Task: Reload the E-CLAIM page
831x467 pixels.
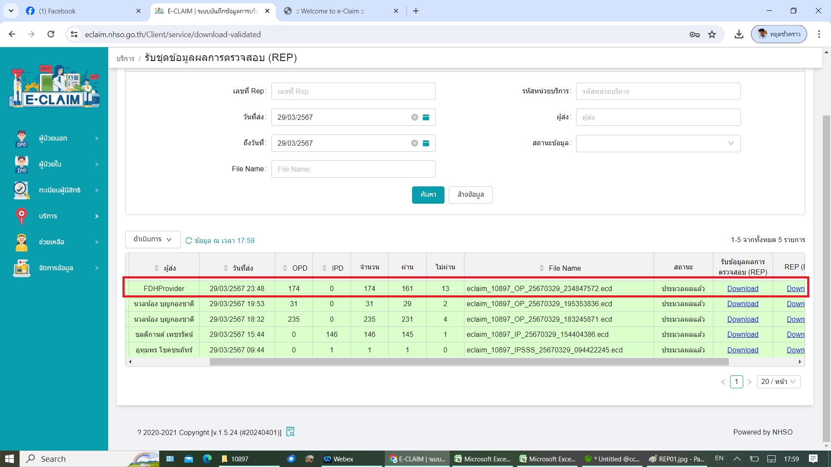Action: (x=51, y=34)
